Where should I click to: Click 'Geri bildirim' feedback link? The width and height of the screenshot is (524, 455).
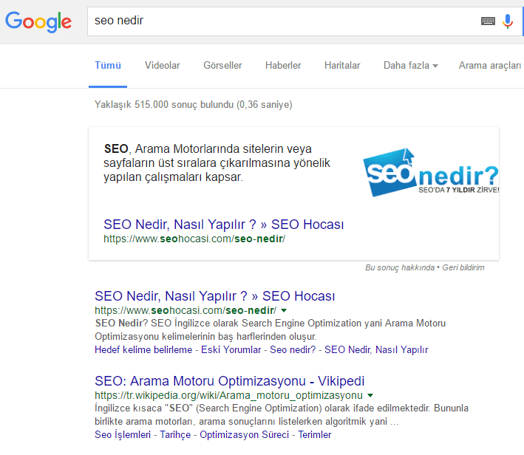coord(463,267)
